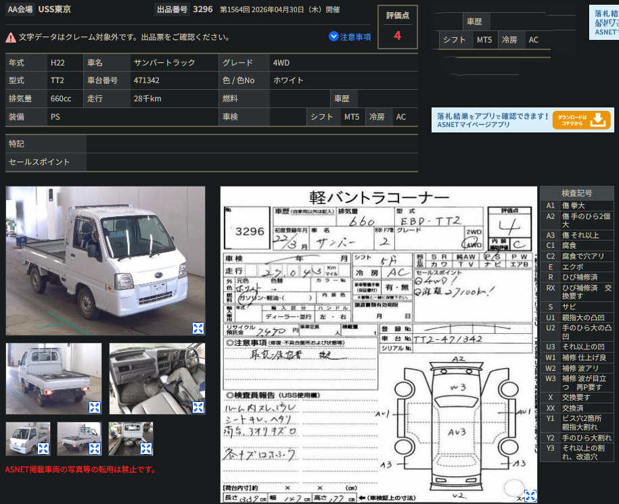Click legend row E エクボ

tap(577, 267)
